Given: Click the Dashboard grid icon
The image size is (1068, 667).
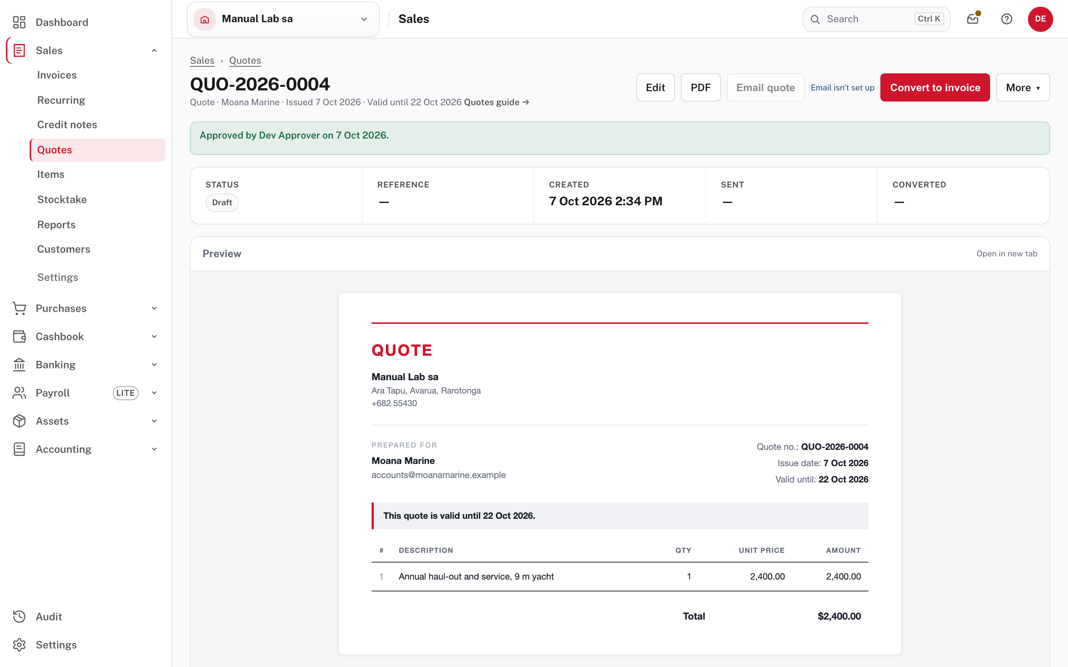Looking at the screenshot, I should point(19,22).
